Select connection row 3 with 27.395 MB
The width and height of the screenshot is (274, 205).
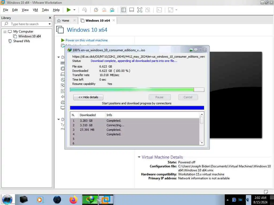pyautogui.click(x=135, y=130)
